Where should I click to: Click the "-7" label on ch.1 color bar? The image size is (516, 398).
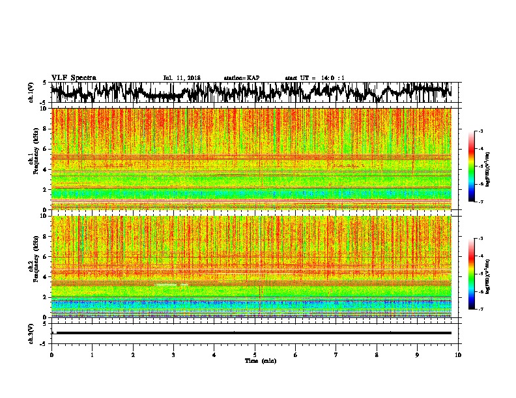481,202
